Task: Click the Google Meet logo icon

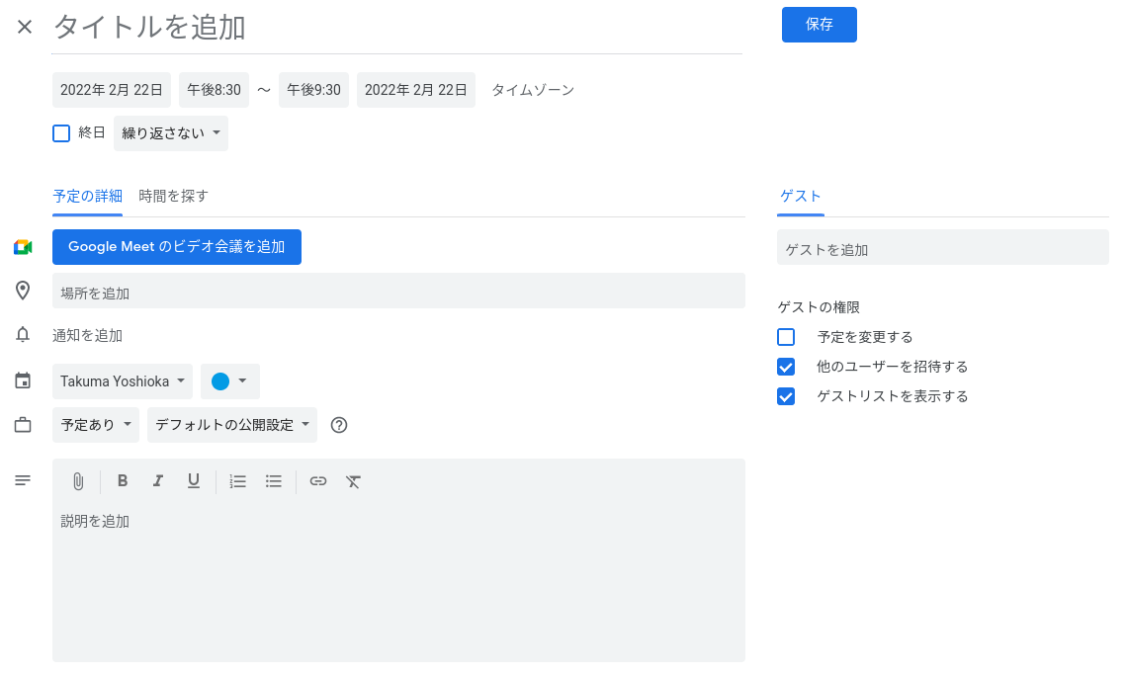Action: pos(23,247)
